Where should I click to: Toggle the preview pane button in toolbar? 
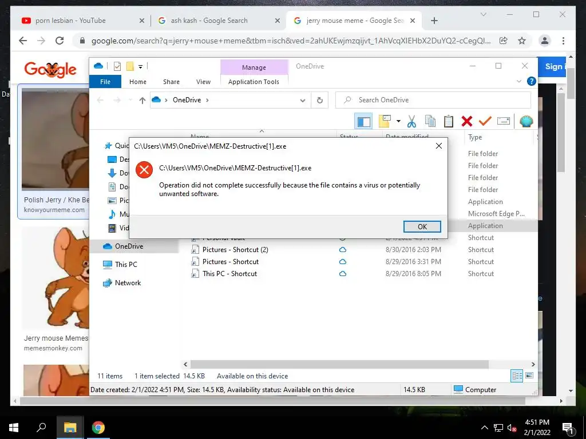(x=363, y=121)
